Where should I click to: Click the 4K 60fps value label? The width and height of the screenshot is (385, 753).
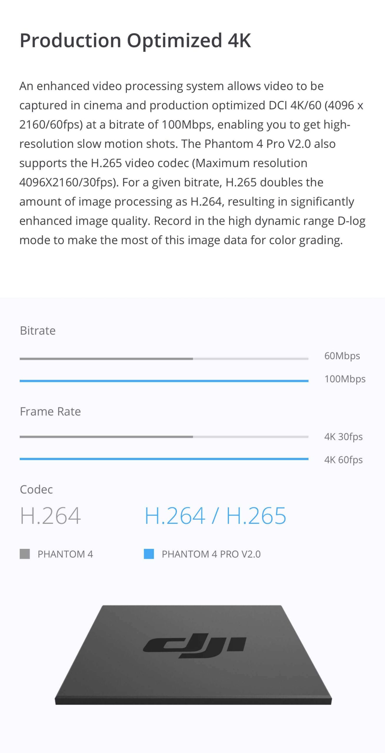[344, 460]
